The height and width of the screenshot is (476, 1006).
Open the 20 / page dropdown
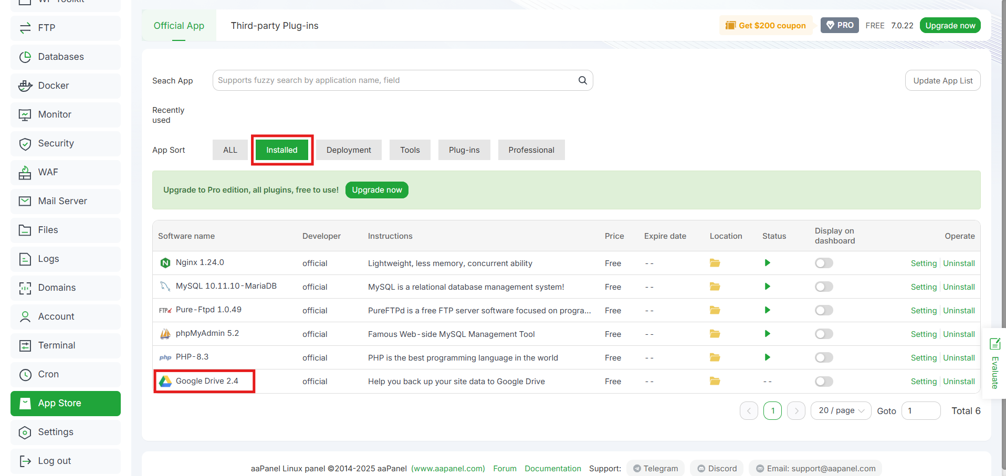click(x=840, y=410)
